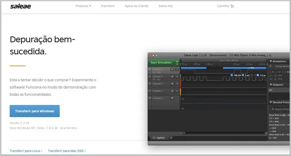The image size is (291, 156).
Task: Collapse the Annotations panel
Action: coord(271,61)
